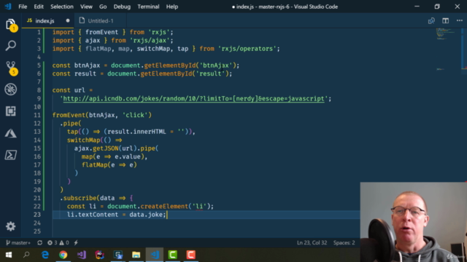Open Visual Studio purple icon on taskbar
Viewport: 467px width, 262px height.
82,255
